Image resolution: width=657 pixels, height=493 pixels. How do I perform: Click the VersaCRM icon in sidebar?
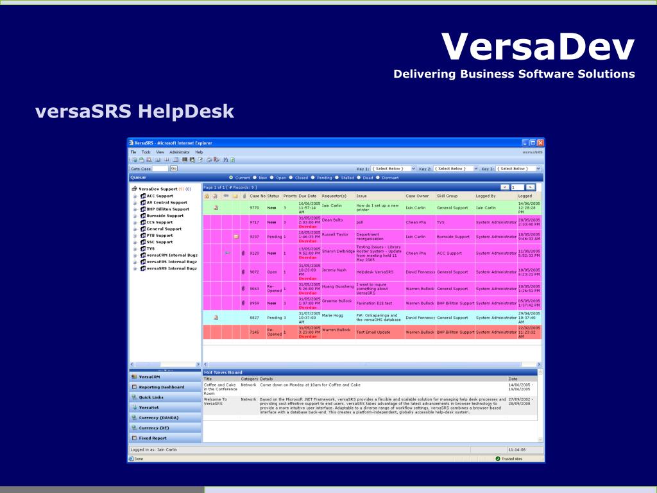tap(134, 377)
